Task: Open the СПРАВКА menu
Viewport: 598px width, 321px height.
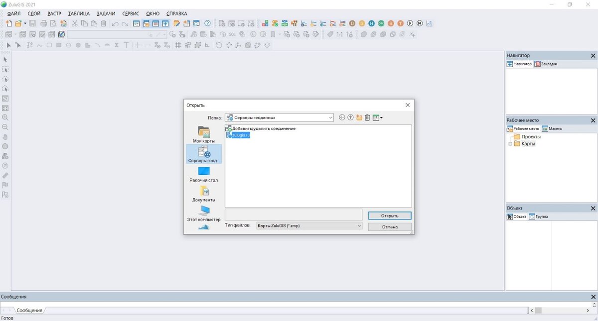Action: tap(177, 13)
